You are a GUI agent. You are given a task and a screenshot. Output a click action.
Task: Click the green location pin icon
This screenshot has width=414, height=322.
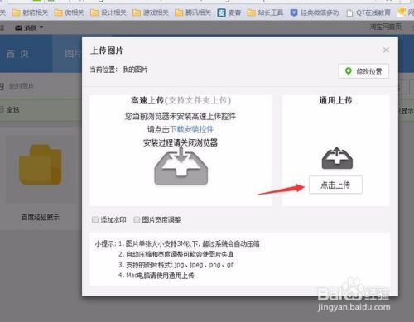click(349, 71)
